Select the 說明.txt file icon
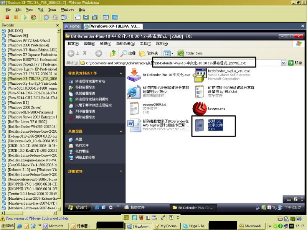307x230 pixels. pos(200,125)
